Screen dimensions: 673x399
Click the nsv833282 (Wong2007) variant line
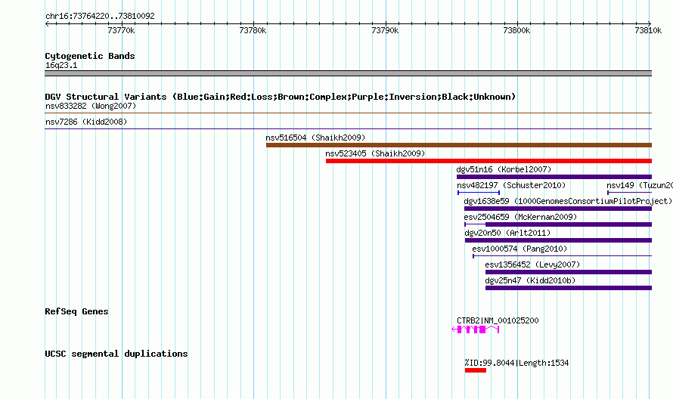pyautogui.click(x=348, y=113)
